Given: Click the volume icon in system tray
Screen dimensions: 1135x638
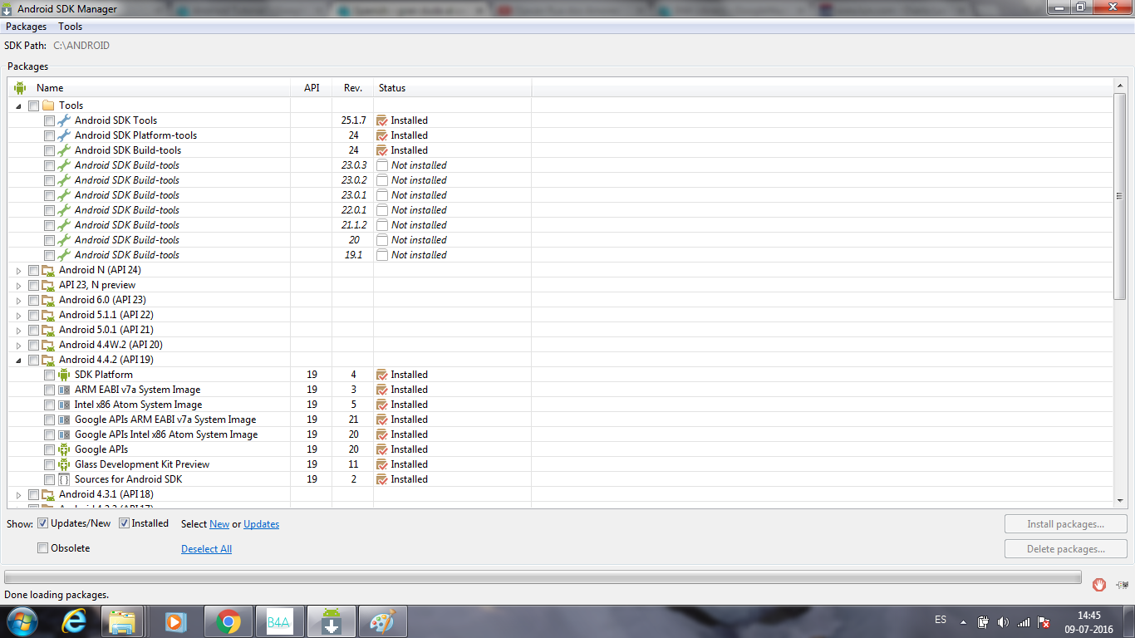Looking at the screenshot, I should pos(1003,622).
